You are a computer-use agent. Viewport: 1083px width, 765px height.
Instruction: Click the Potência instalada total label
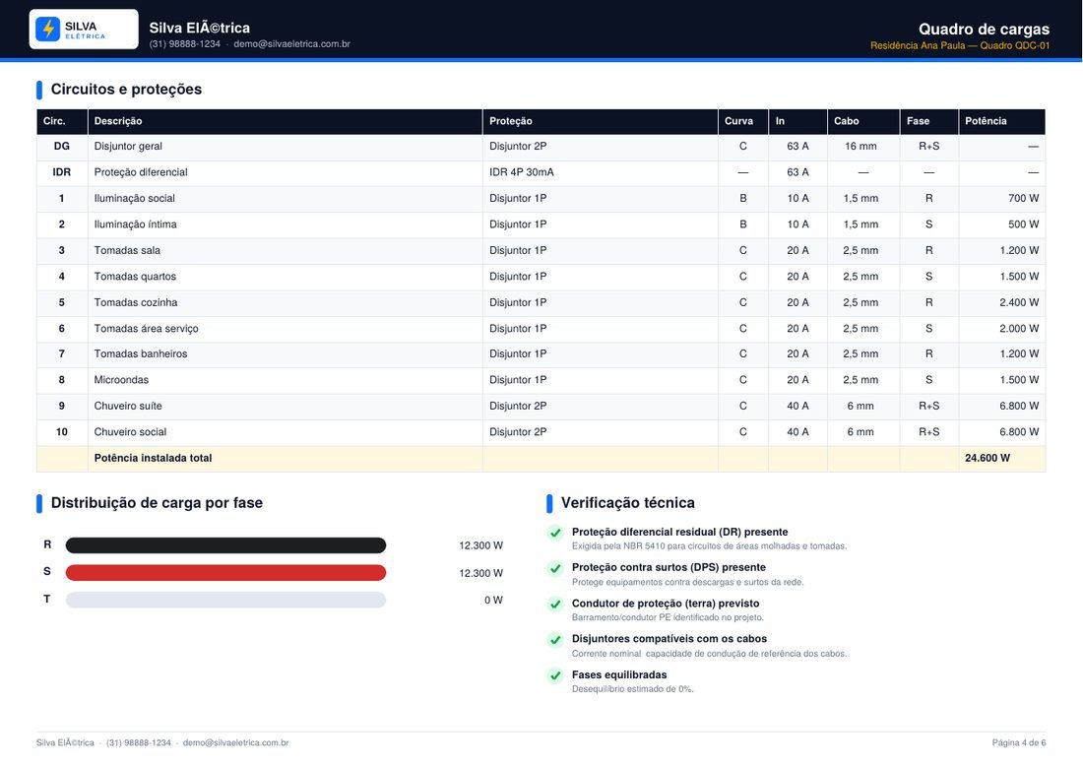coord(153,458)
